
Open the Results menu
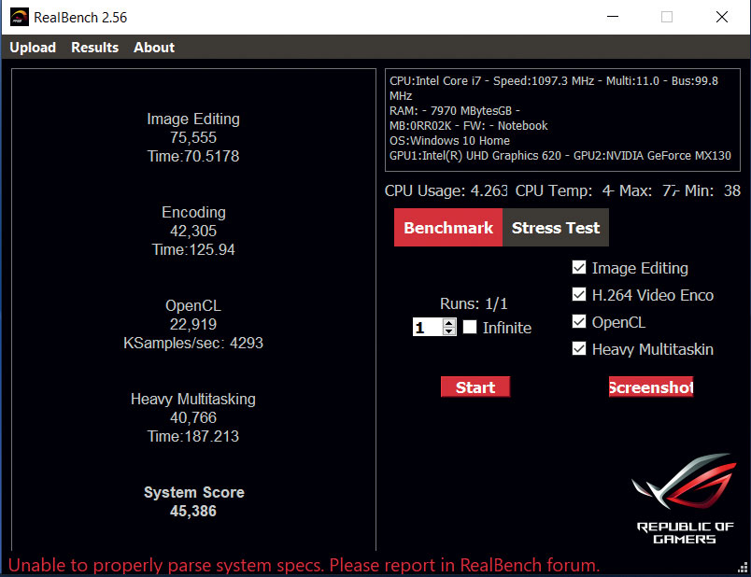pyautogui.click(x=95, y=48)
